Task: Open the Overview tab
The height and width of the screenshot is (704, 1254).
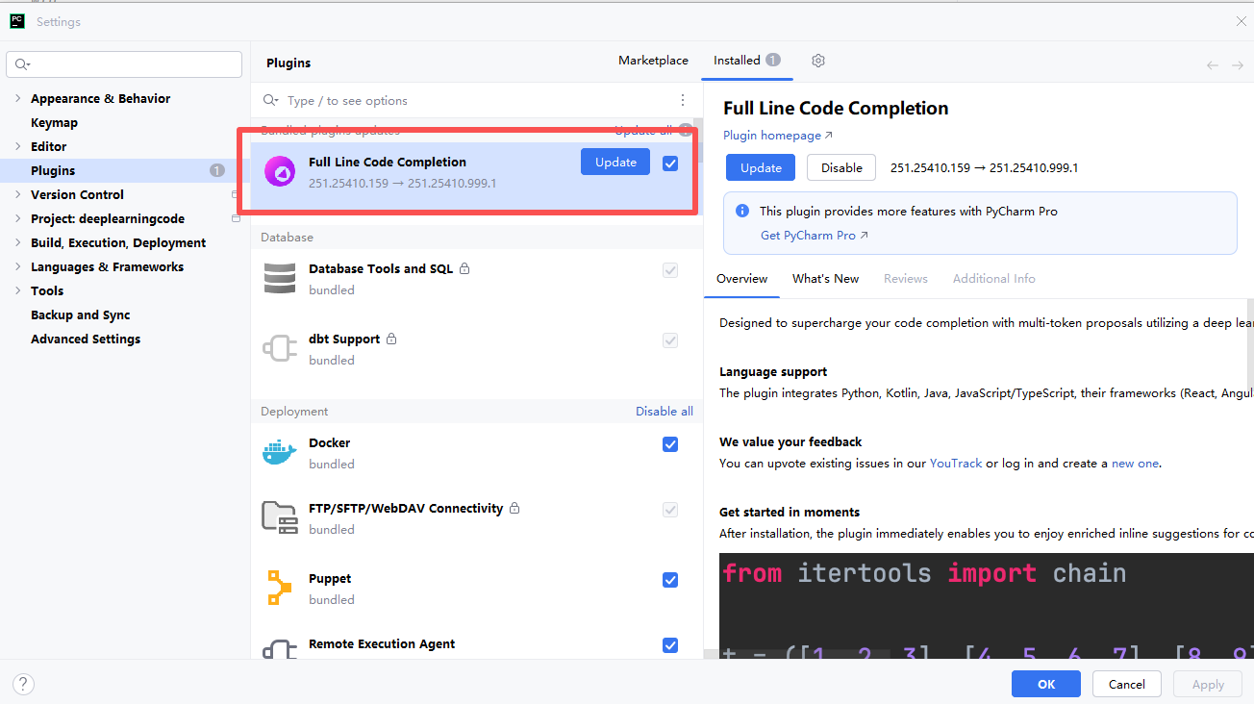Action: (x=741, y=278)
